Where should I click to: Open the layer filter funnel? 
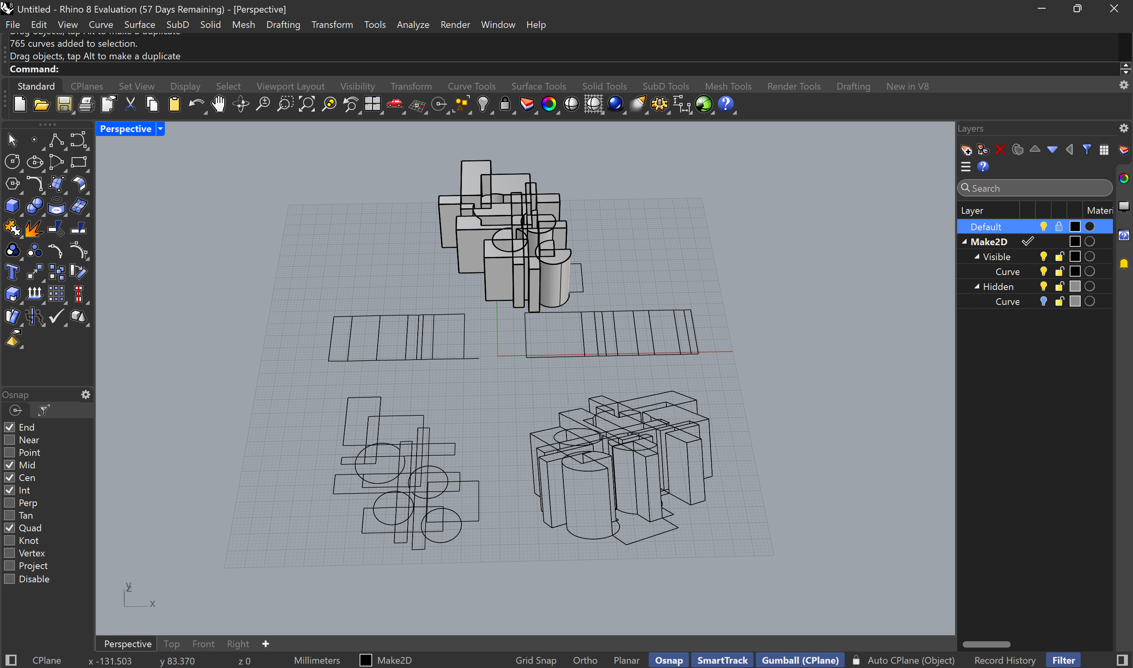[1087, 149]
